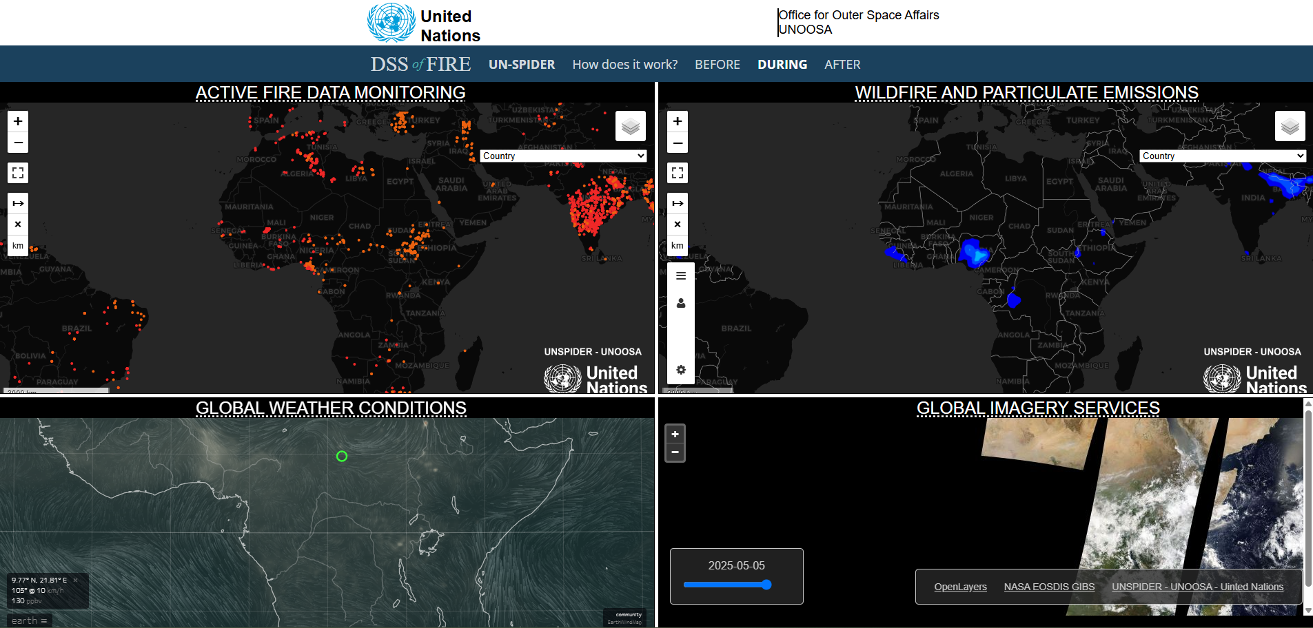Zoom in on the Wildfire Emissions map

(x=678, y=121)
